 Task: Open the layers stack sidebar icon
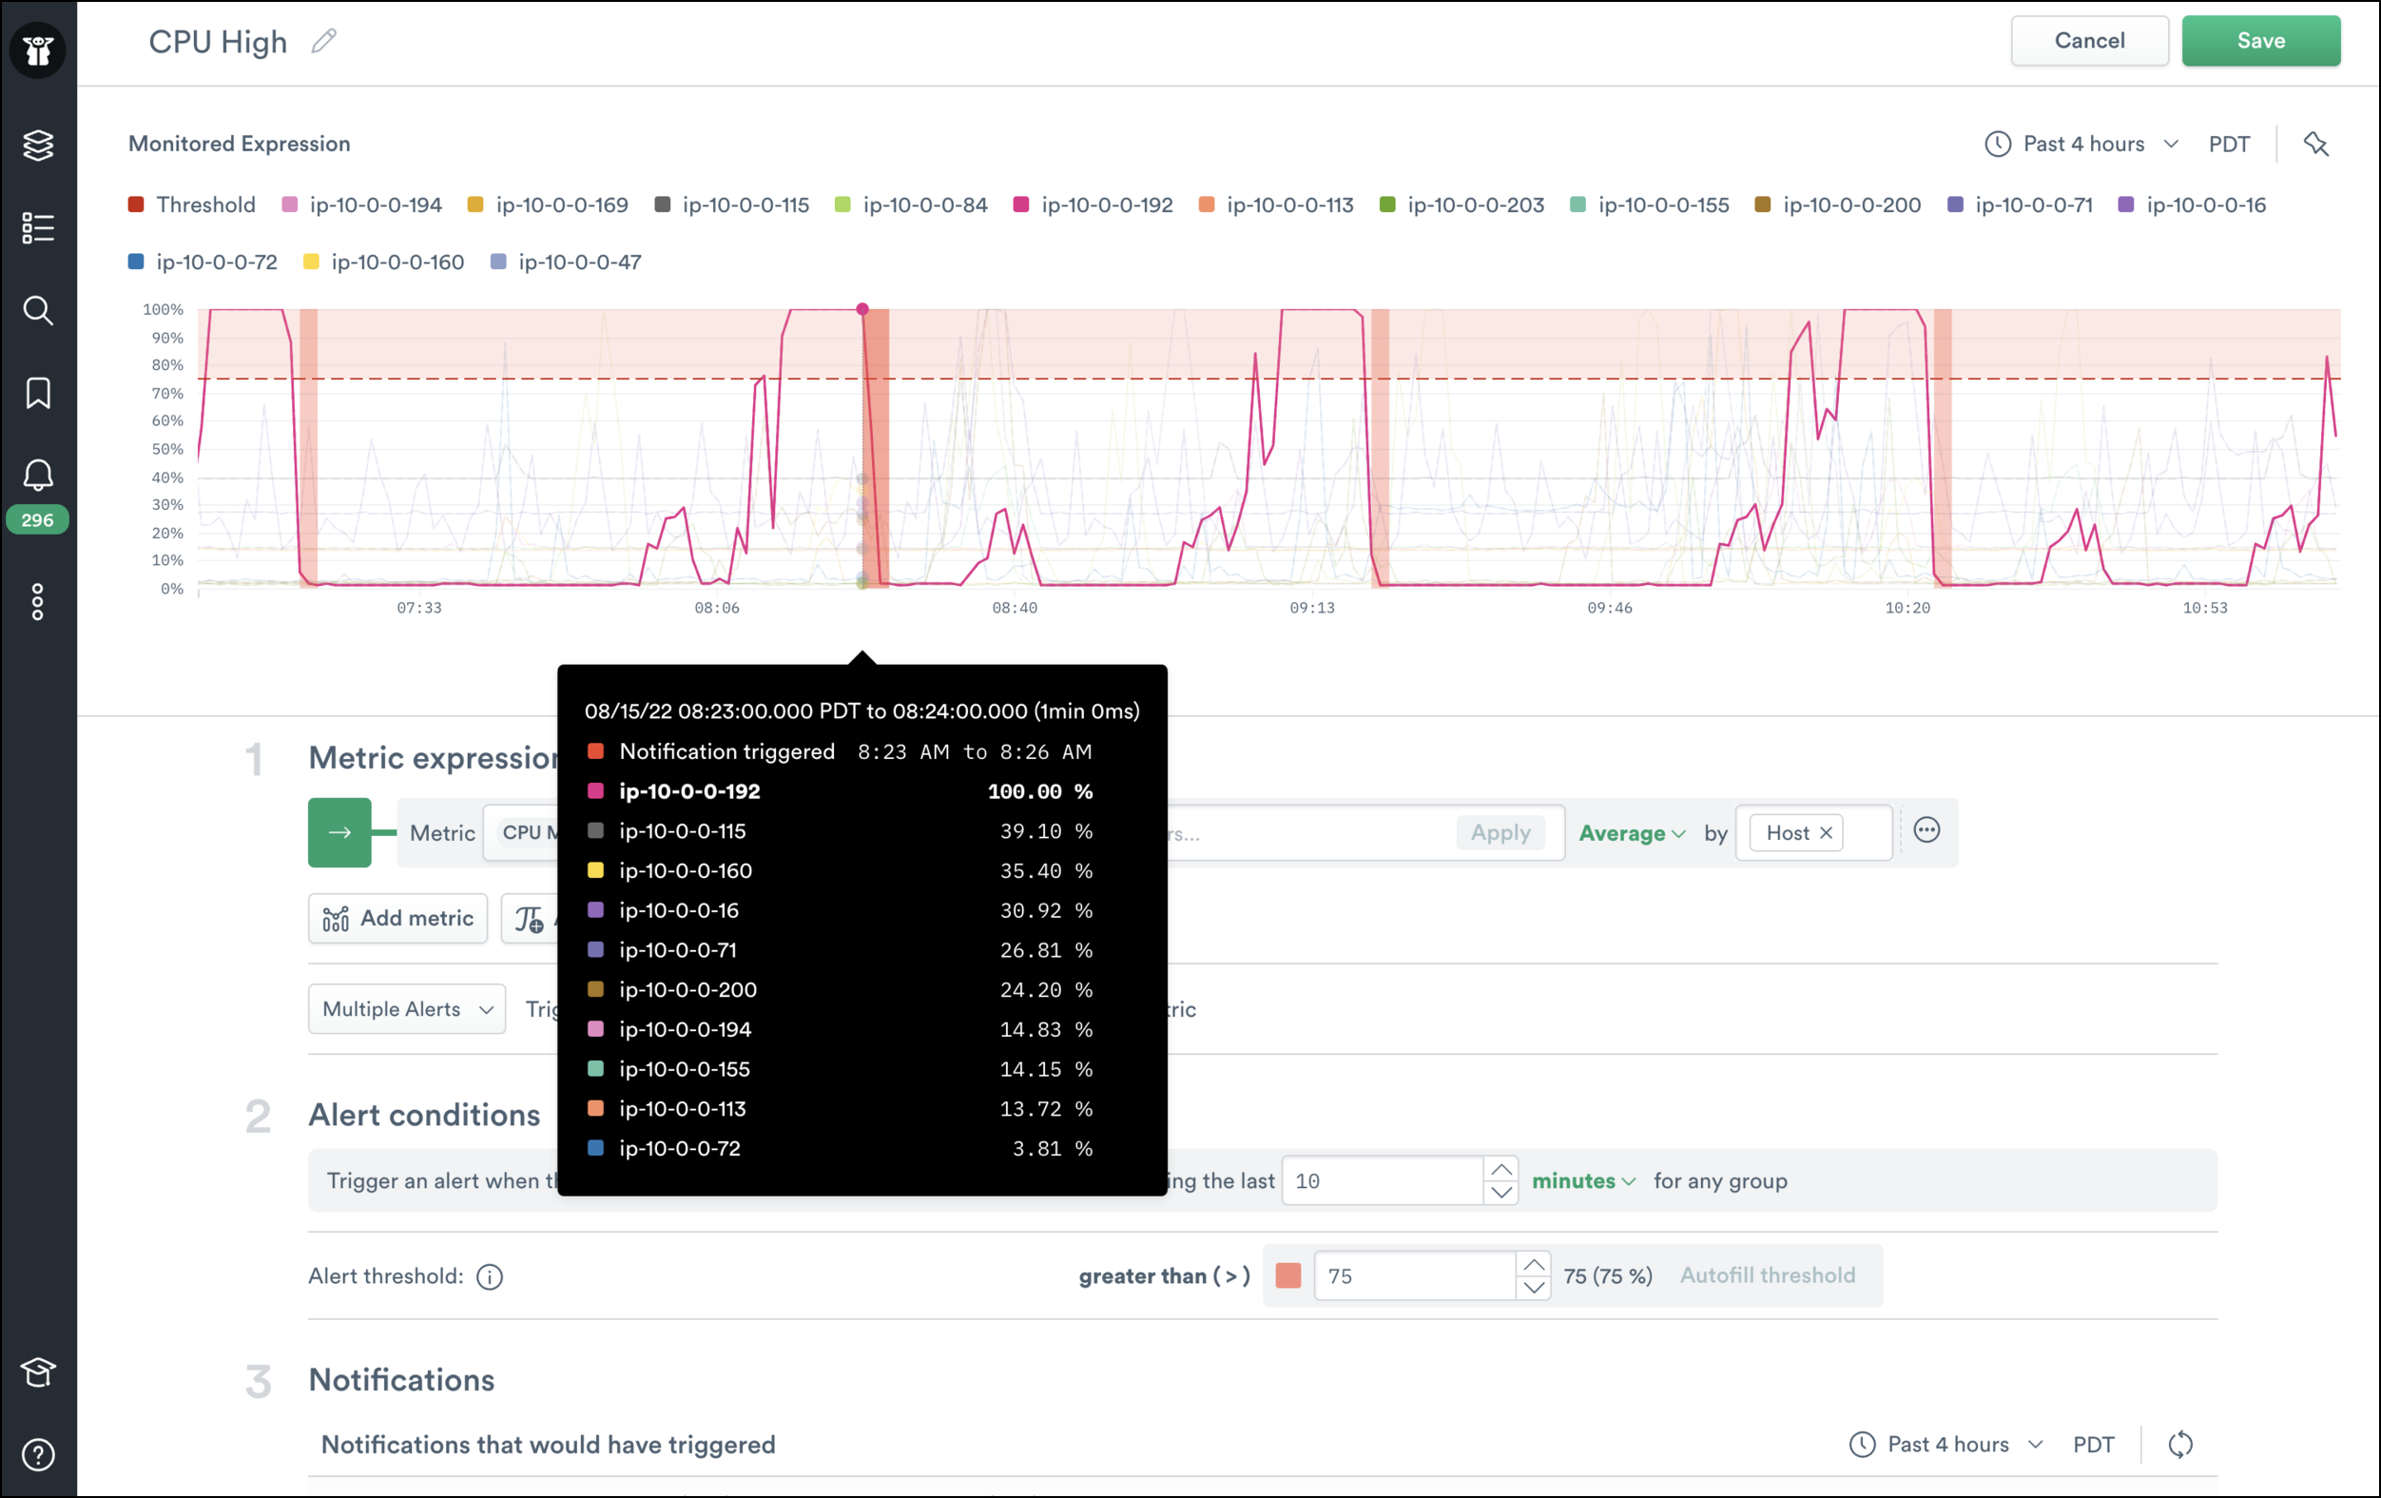click(x=38, y=146)
